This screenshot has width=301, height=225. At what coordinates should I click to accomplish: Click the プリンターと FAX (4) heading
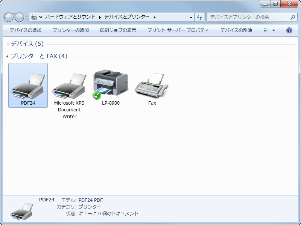click(39, 56)
